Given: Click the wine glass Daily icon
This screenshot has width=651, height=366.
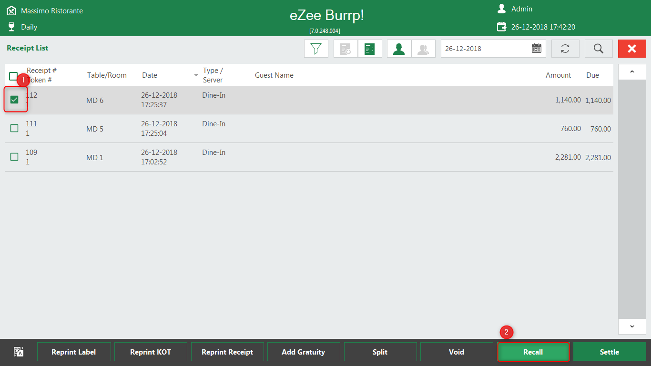Looking at the screenshot, I should (x=11, y=27).
